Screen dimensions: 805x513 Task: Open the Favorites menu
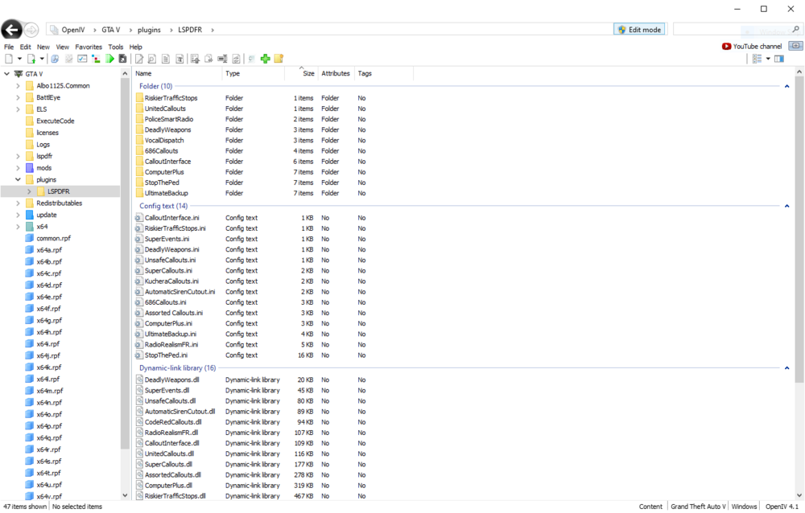tap(89, 46)
